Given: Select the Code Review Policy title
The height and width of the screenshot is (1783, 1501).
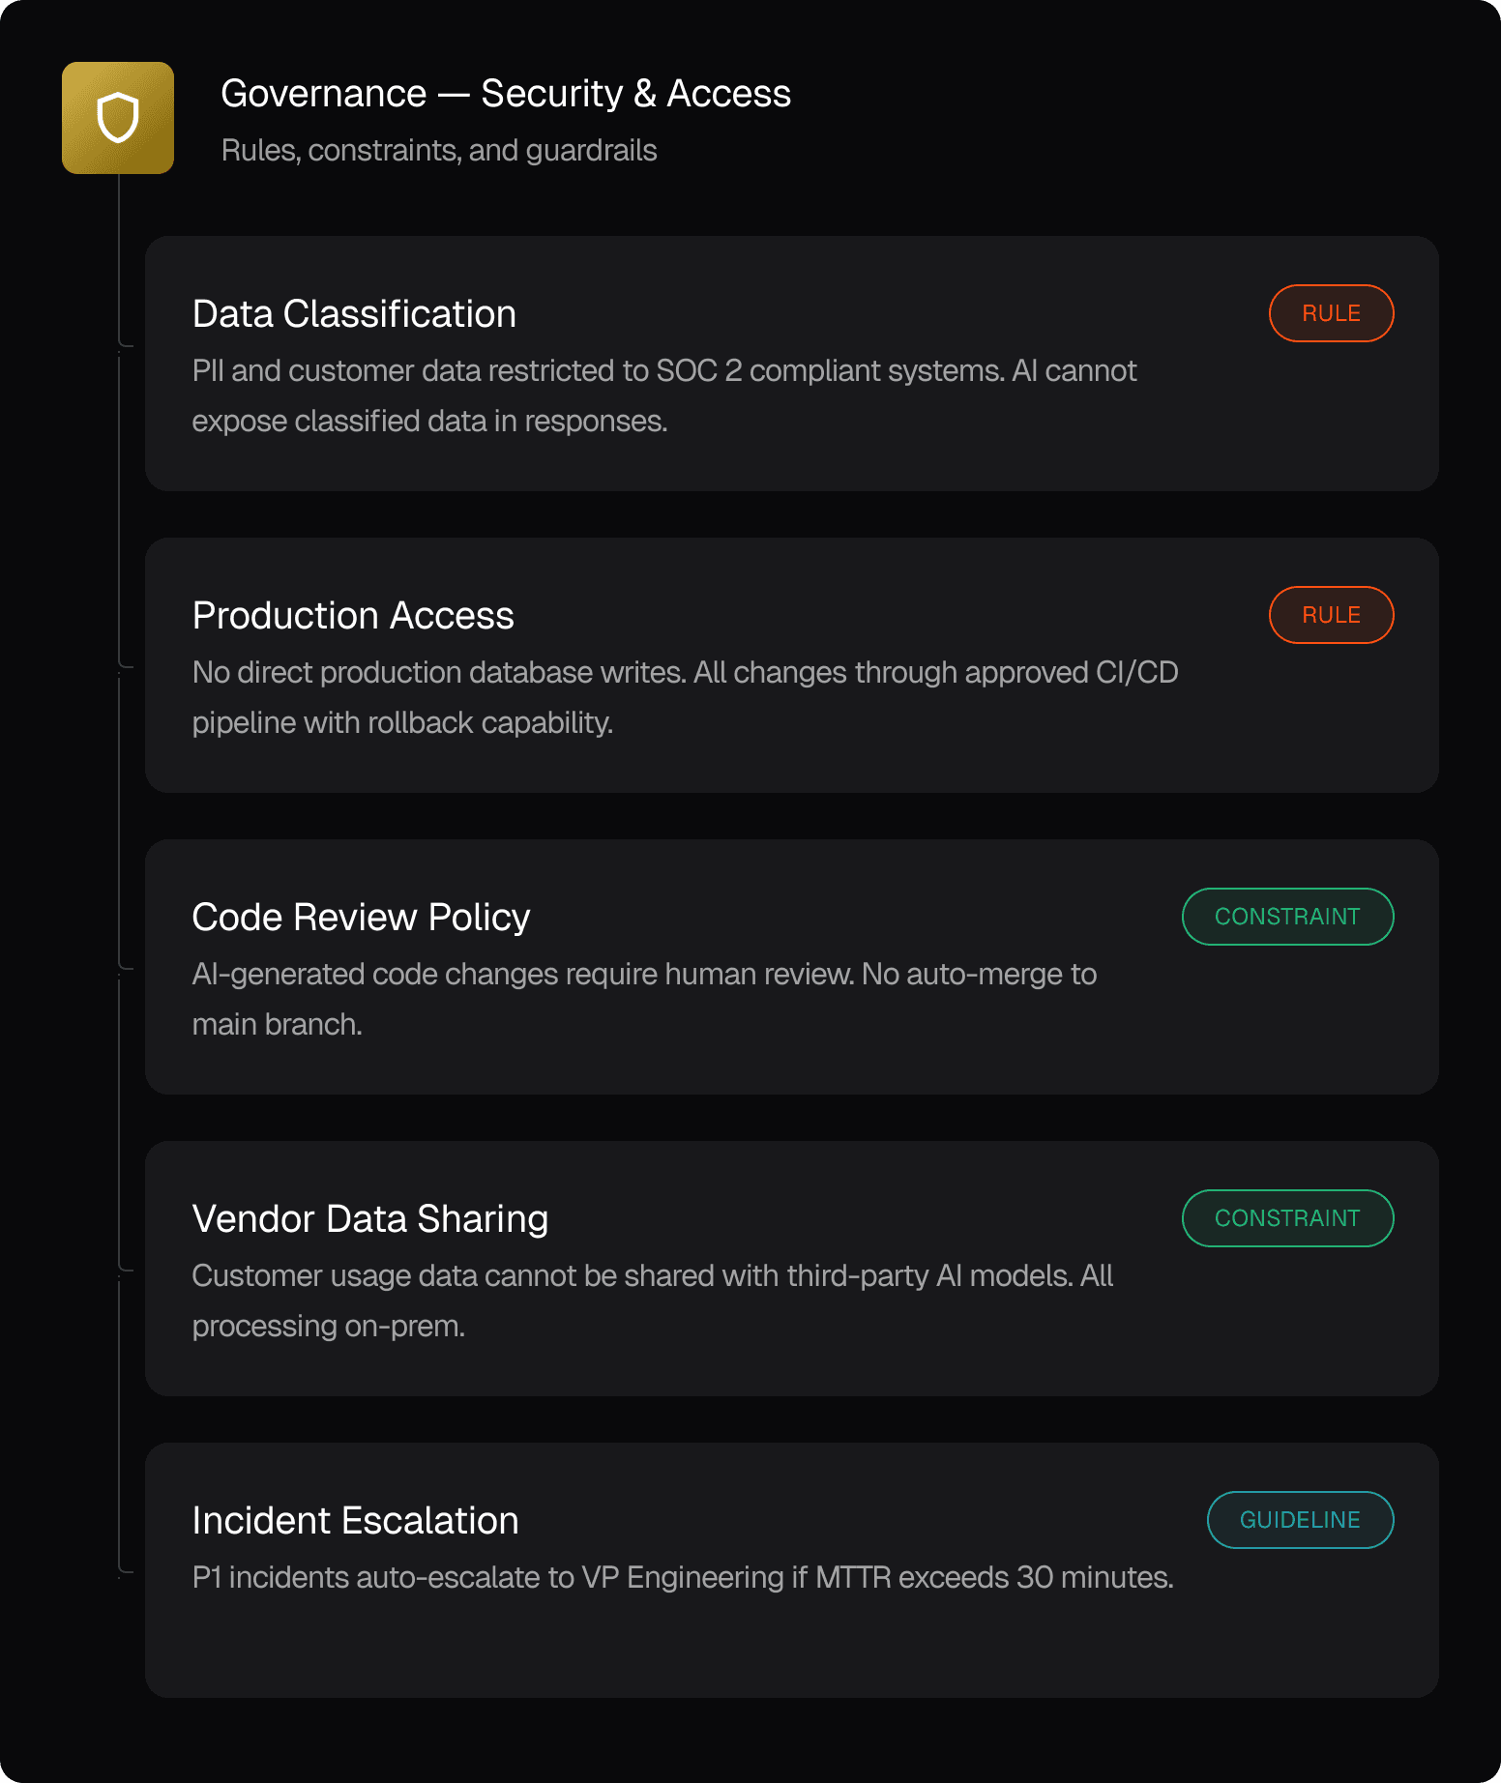Looking at the screenshot, I should click(361, 918).
